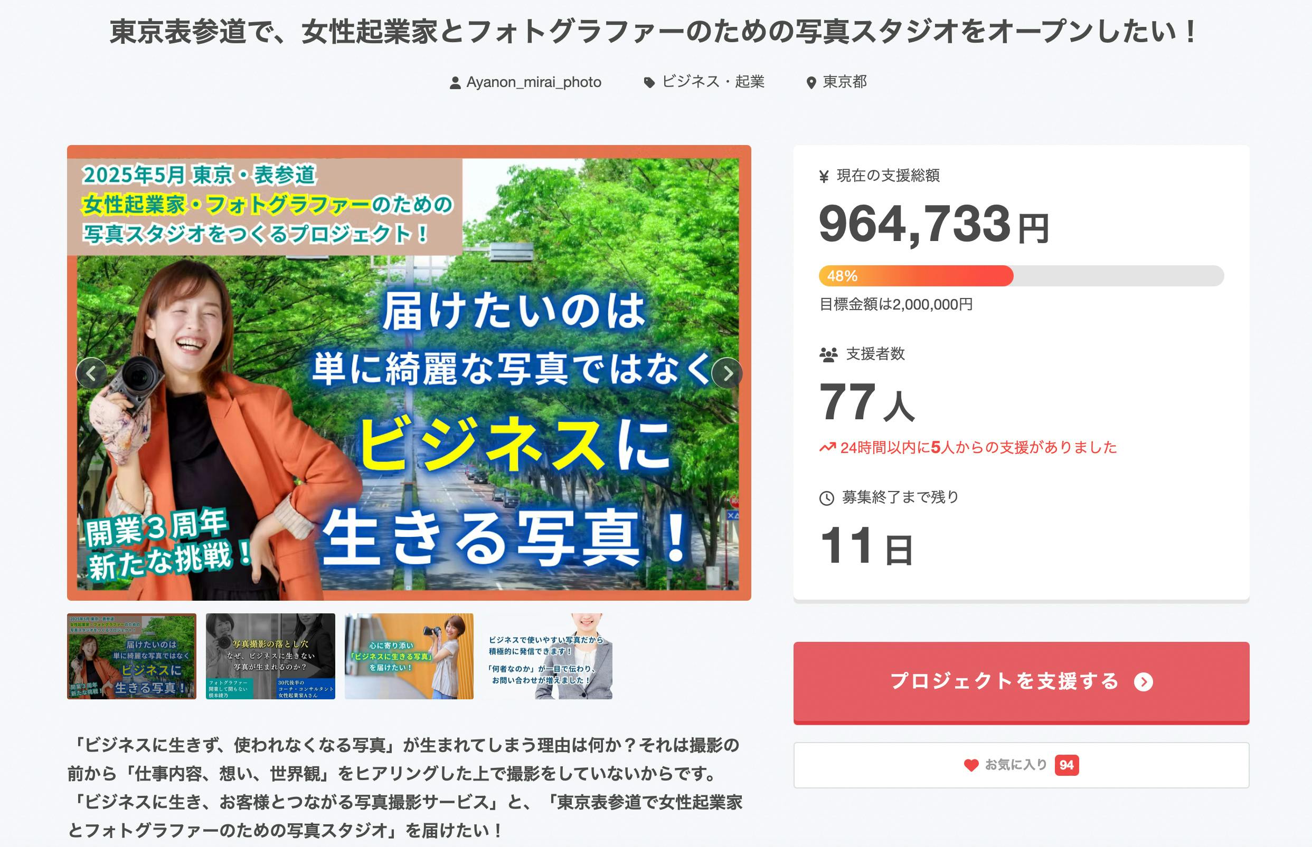1312x847 pixels.
Task: Click the 48% funding progress bar
Action: click(x=1021, y=276)
